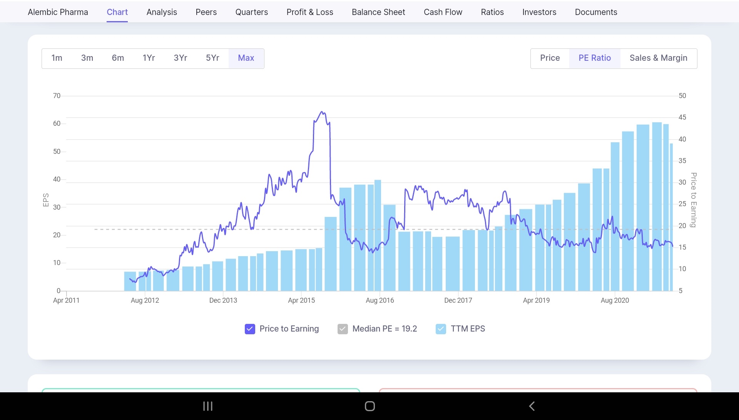This screenshot has width=739, height=420.
Task: Click the Alembic Pharma company name
Action: tap(58, 12)
